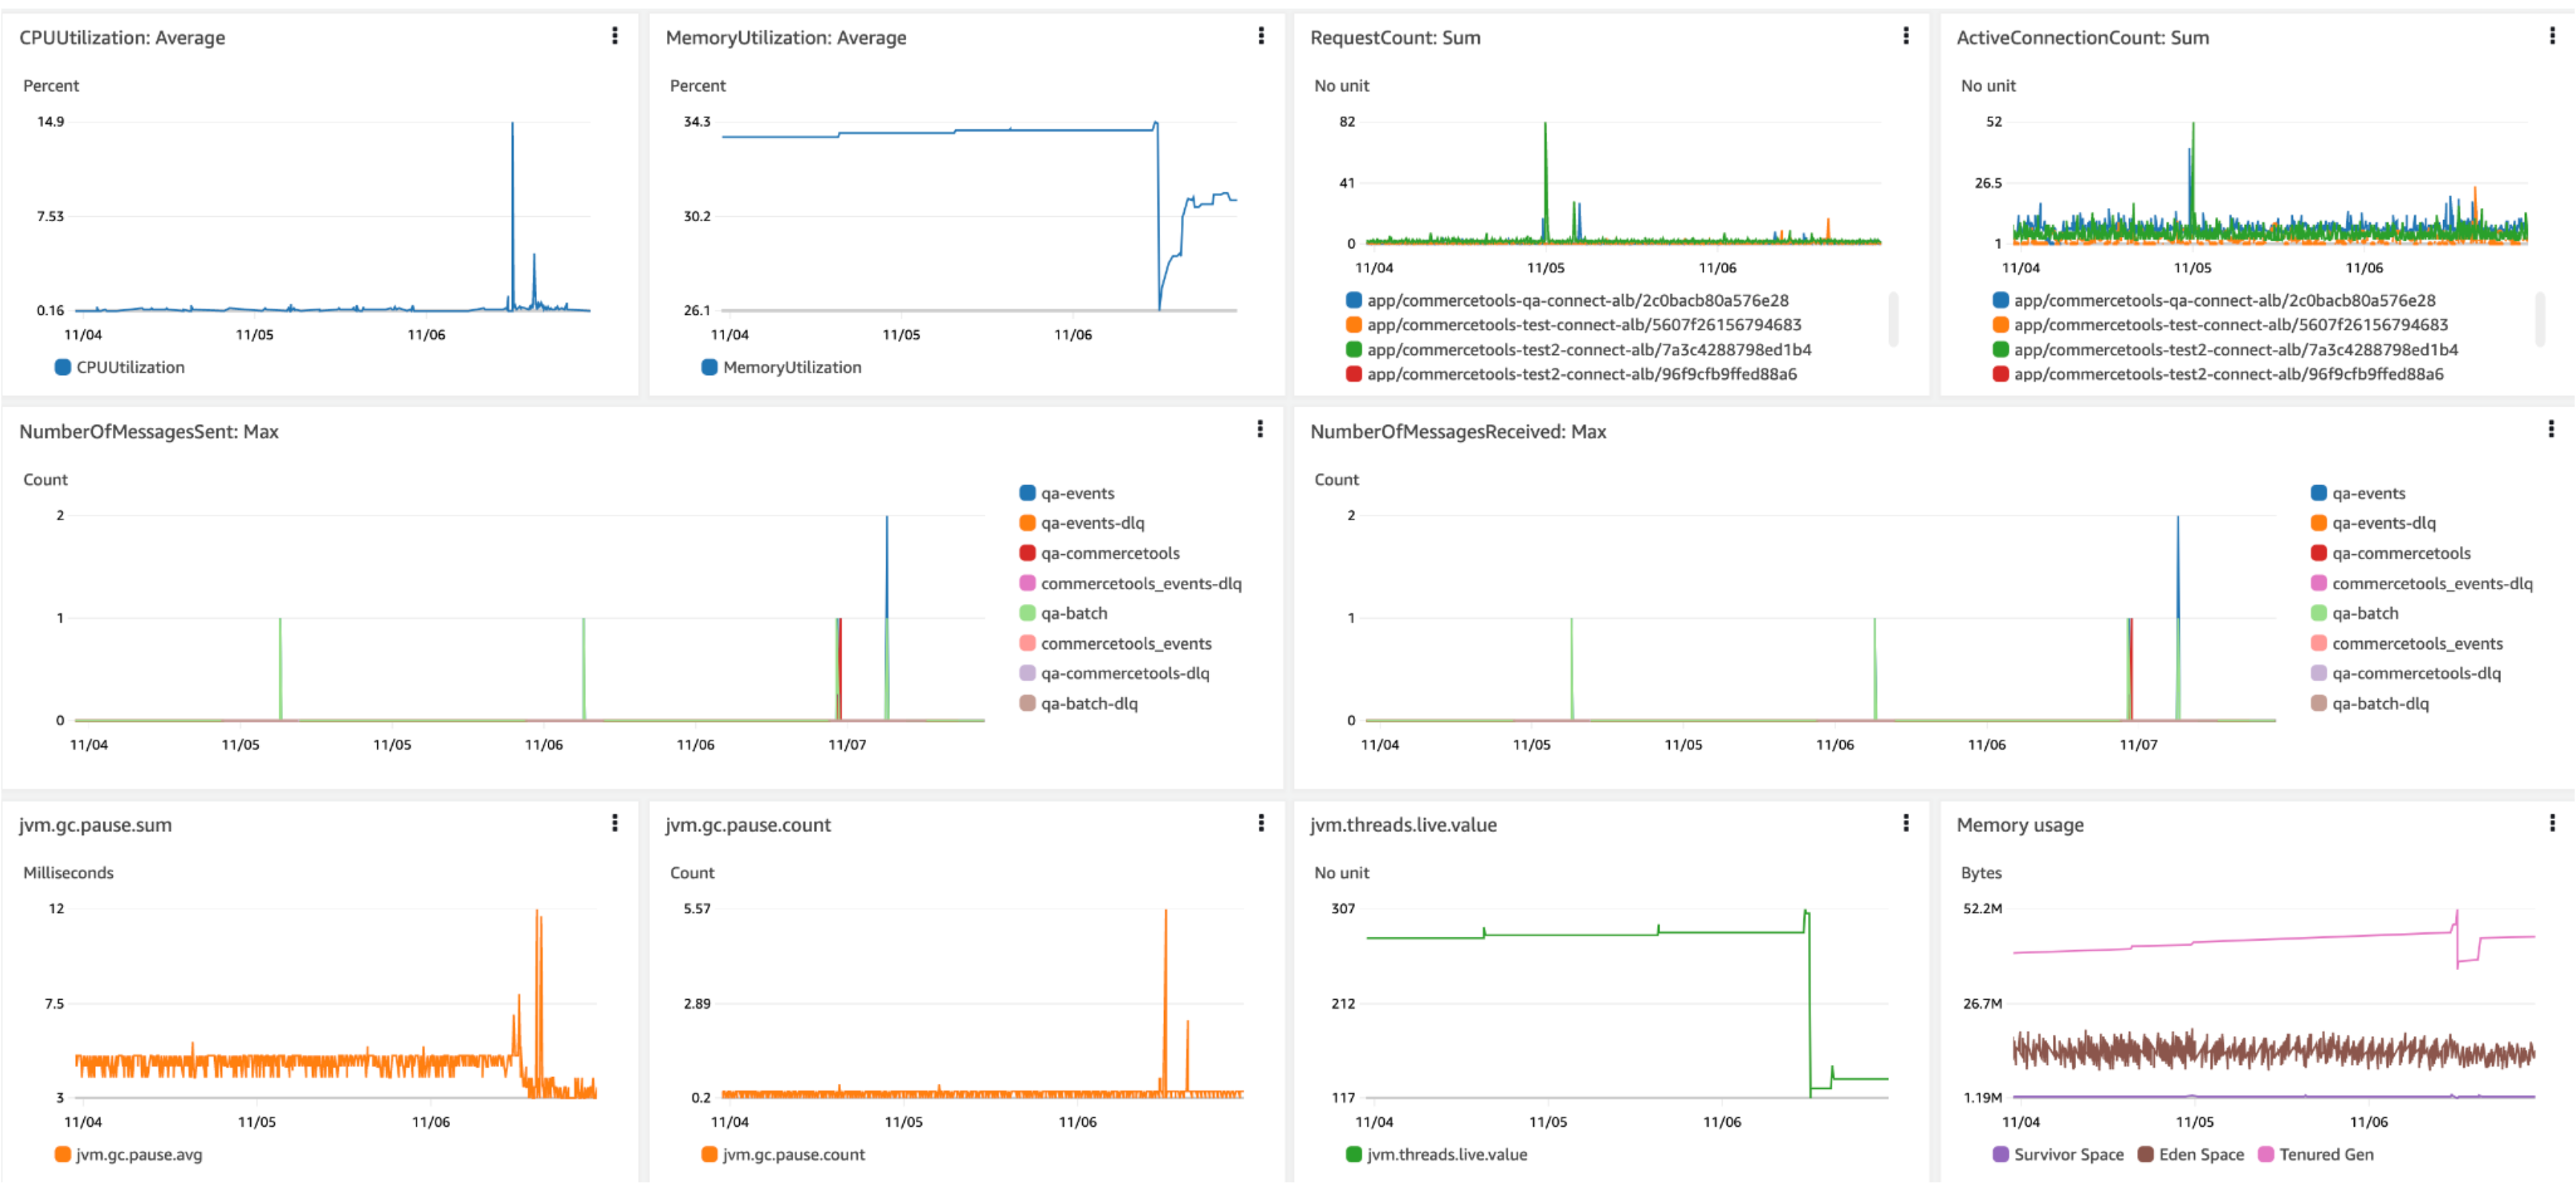Click the jvm.gc.pause.avg legend label

coord(138,1154)
